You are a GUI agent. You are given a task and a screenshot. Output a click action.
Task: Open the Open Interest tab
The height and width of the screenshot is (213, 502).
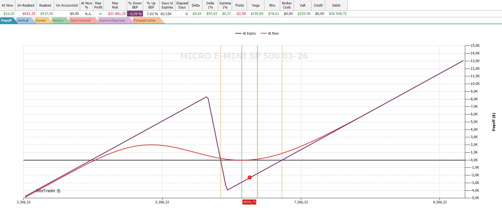(80, 21)
